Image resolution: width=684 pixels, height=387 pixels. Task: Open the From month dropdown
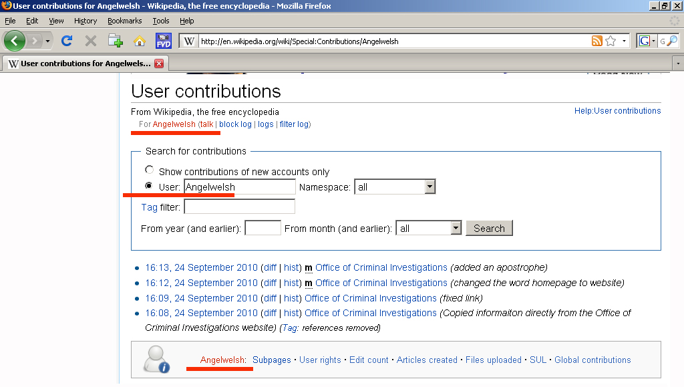[x=428, y=228]
